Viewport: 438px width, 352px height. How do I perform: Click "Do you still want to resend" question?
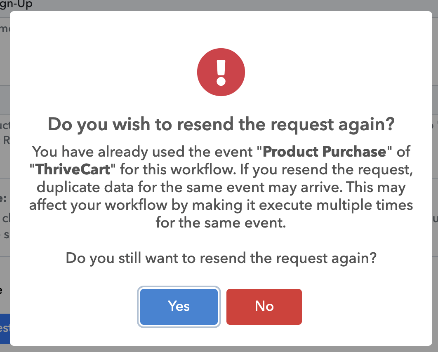coord(221,258)
